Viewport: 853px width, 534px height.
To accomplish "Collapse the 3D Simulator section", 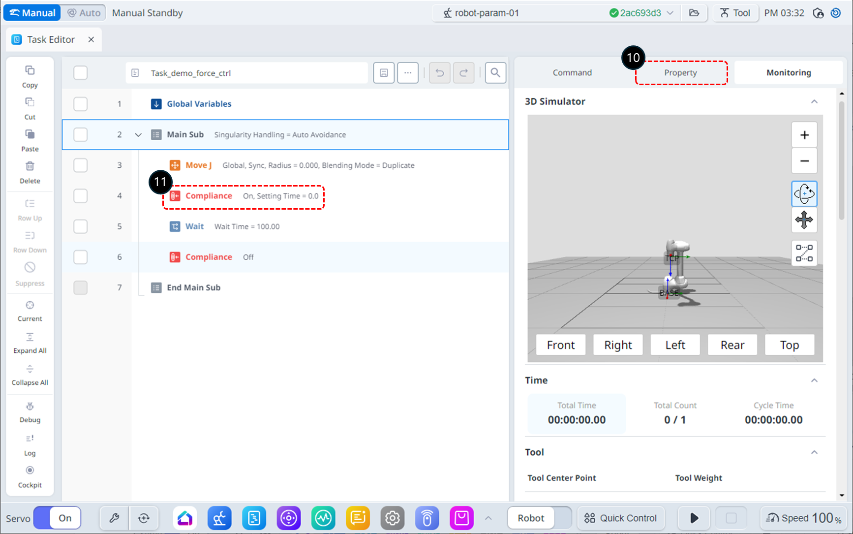I will tap(814, 101).
